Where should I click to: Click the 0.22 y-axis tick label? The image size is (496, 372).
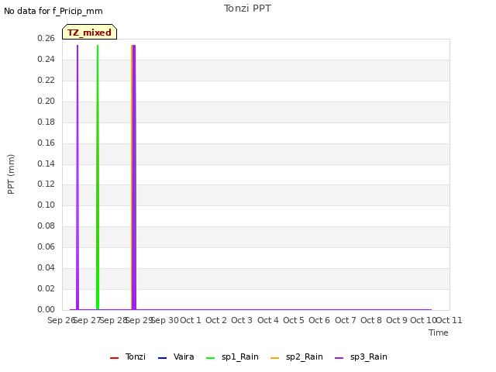tap(46, 80)
